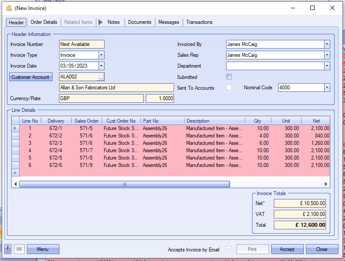The height and width of the screenshot is (261, 345).
Task: Open the Transactions tab
Action: [199, 22]
